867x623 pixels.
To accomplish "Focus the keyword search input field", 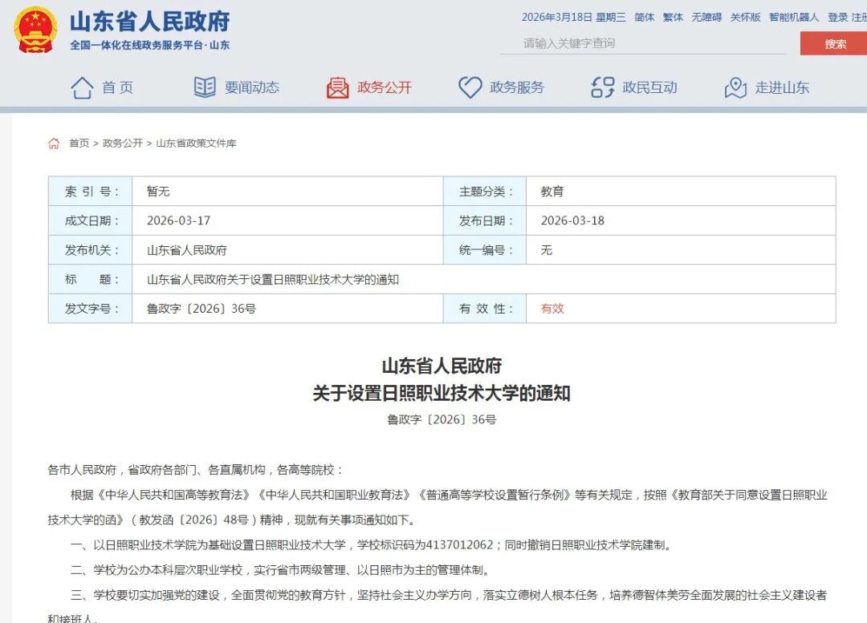I will 642,43.
